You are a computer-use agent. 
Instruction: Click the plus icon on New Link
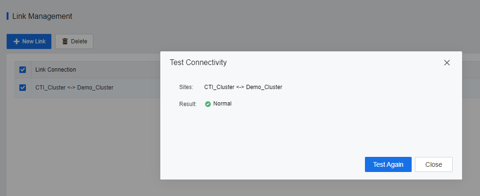pos(17,41)
